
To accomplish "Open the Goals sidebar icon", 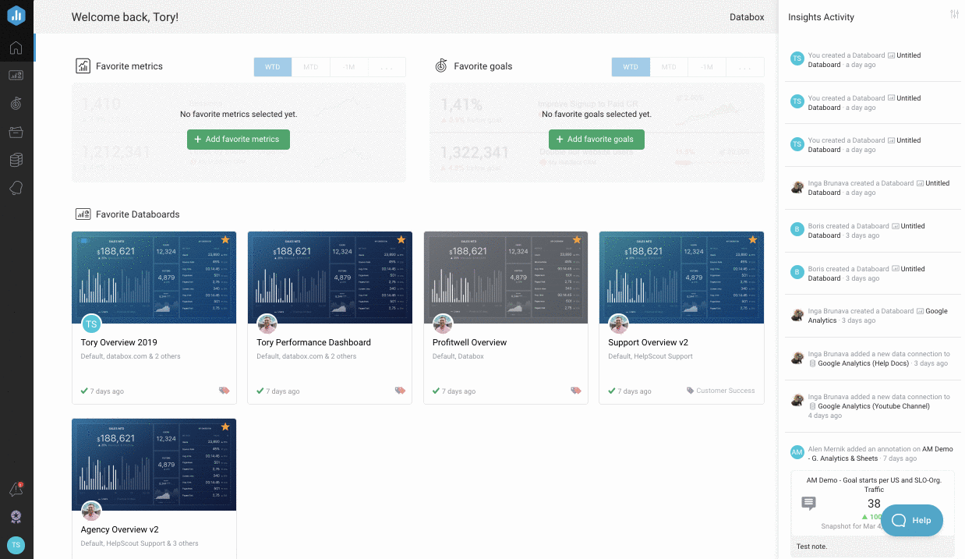I will [16, 103].
